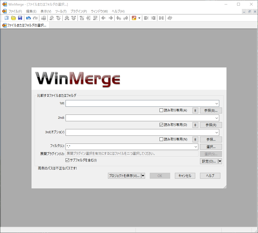Open the ヘルプ(H) menu
The height and width of the screenshot is (233, 258).
pyautogui.click(x=118, y=11)
